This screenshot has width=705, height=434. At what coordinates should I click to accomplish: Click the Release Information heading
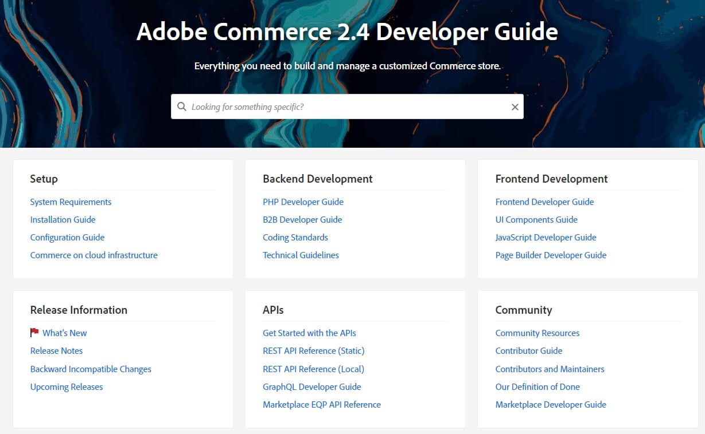(x=79, y=310)
